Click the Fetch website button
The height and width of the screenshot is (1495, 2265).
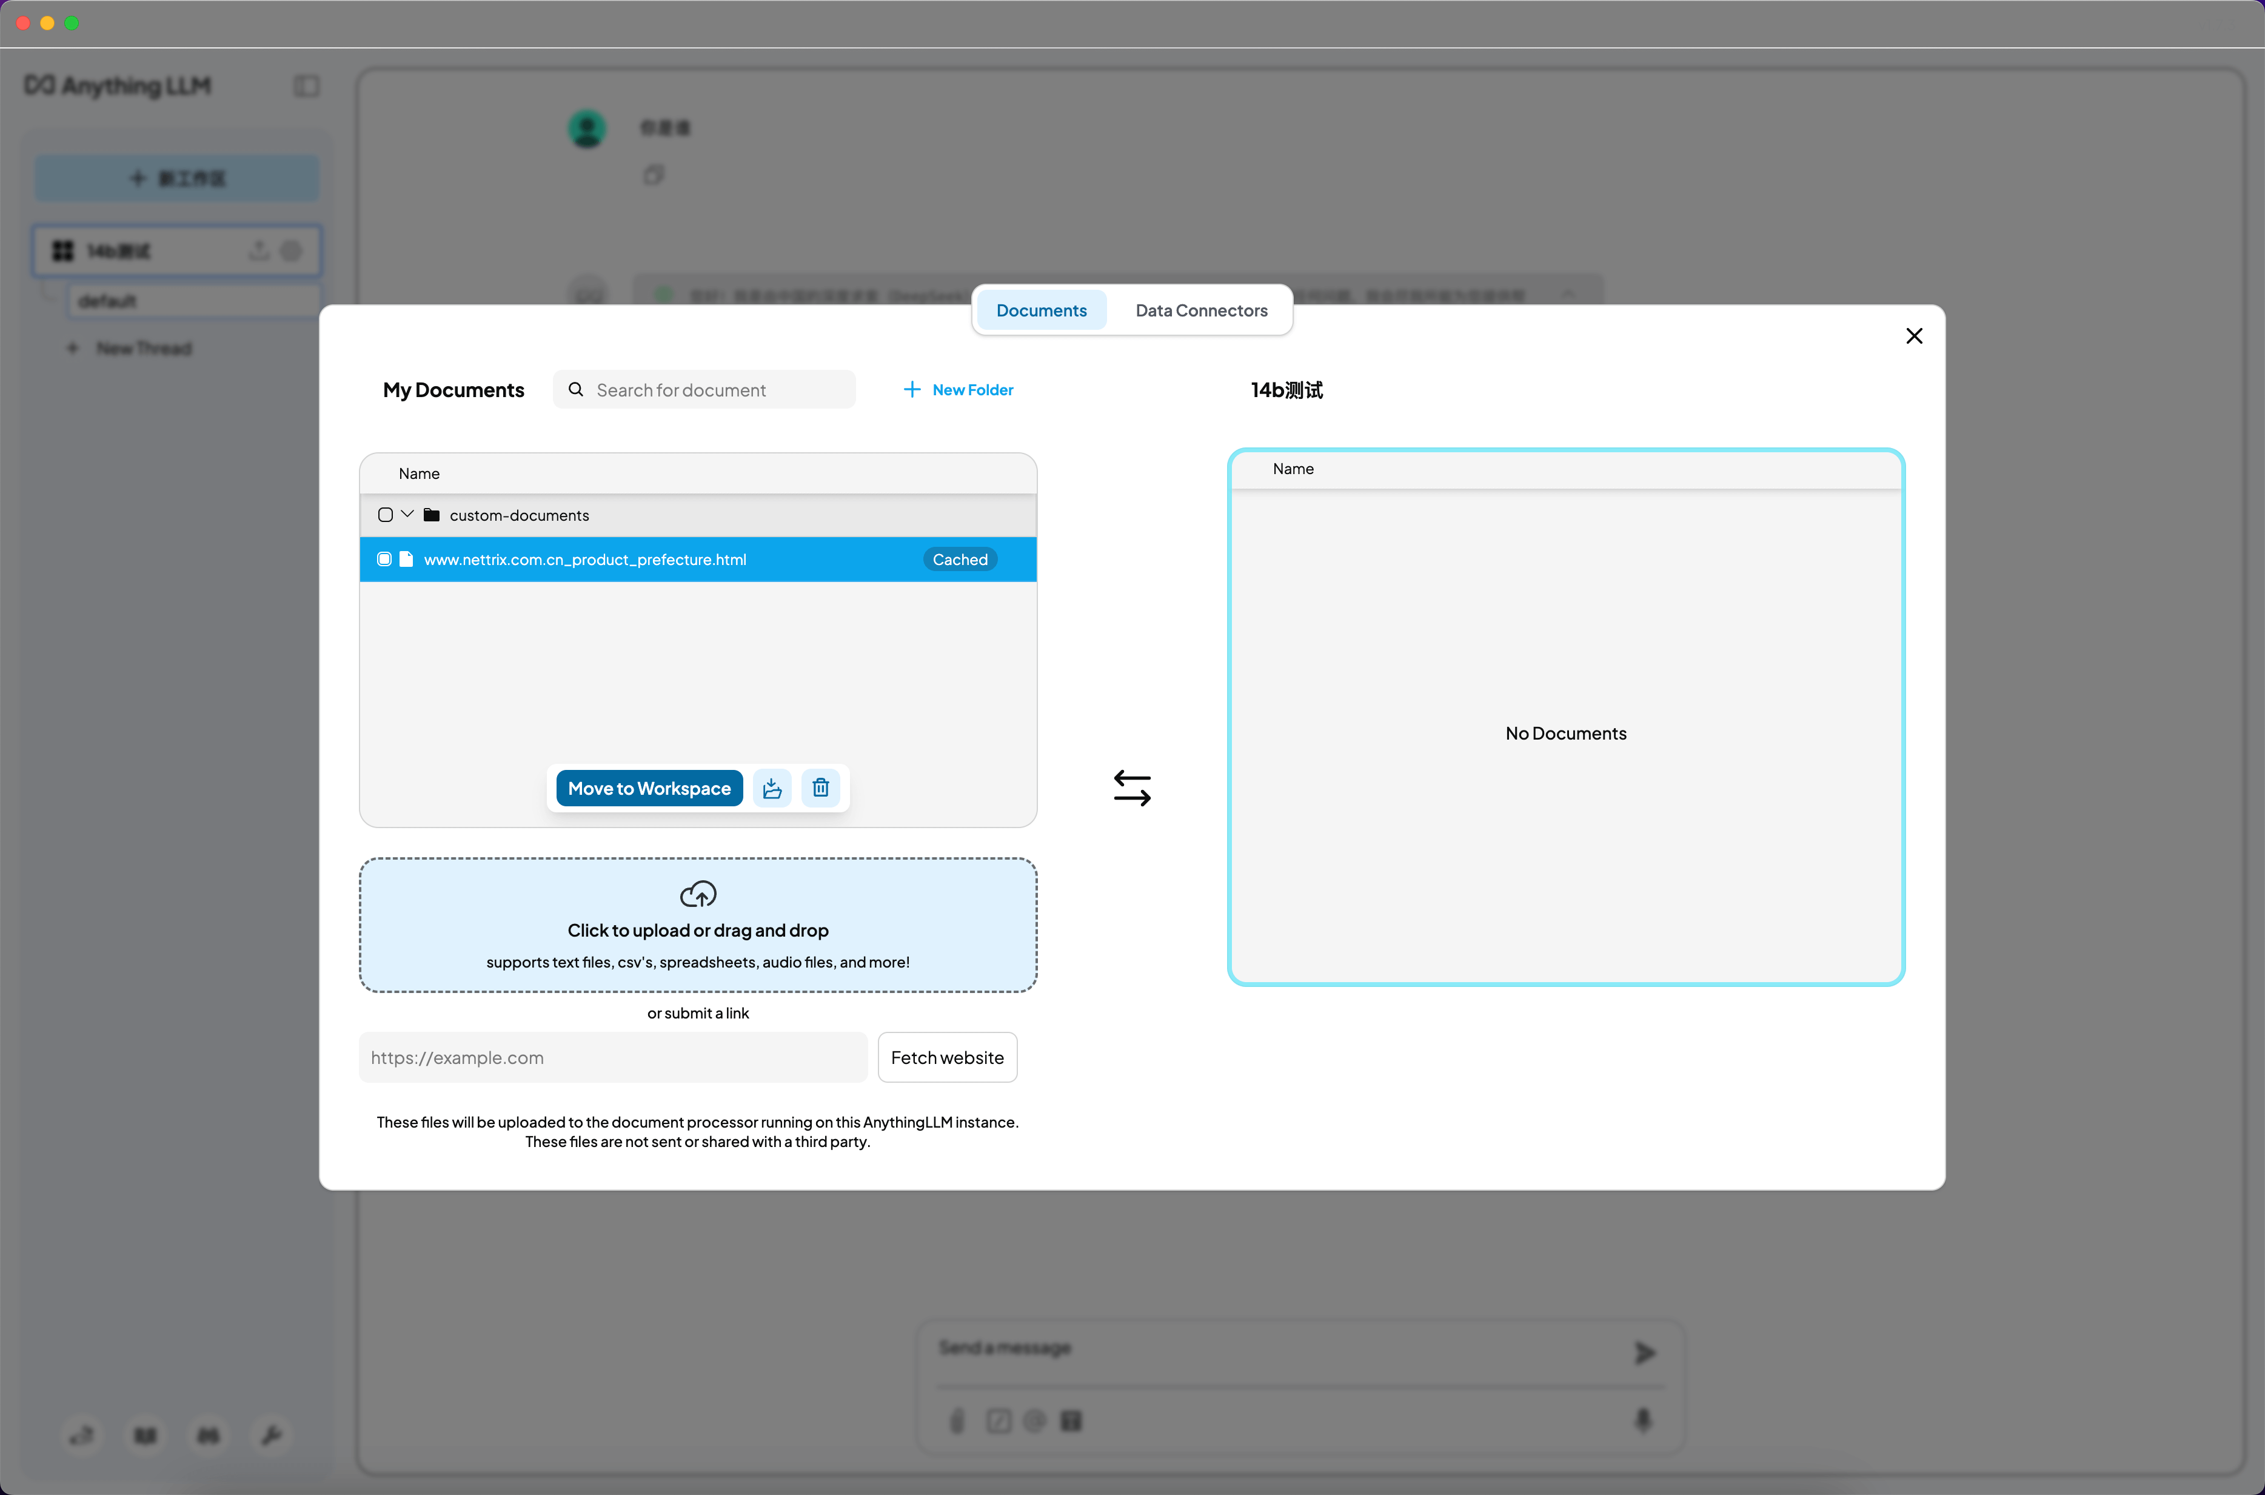pos(946,1057)
